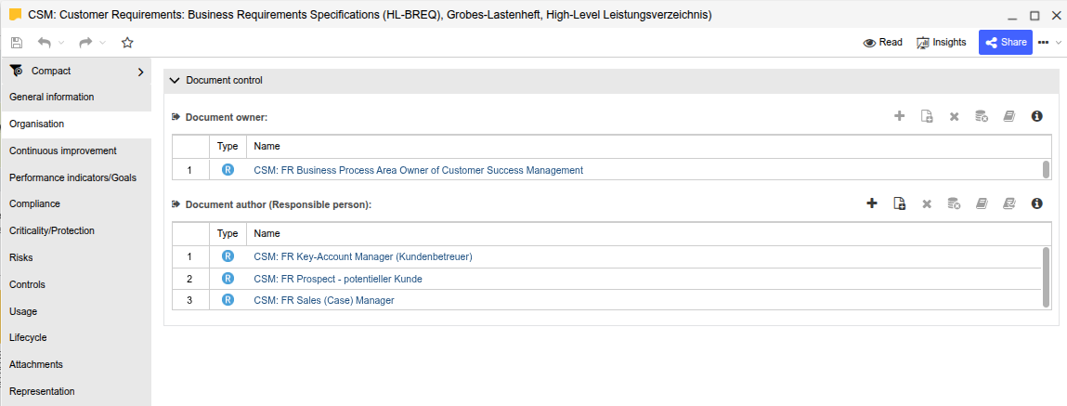Click the remove X icon for Document owner
This screenshot has height=406, width=1067.
[954, 117]
